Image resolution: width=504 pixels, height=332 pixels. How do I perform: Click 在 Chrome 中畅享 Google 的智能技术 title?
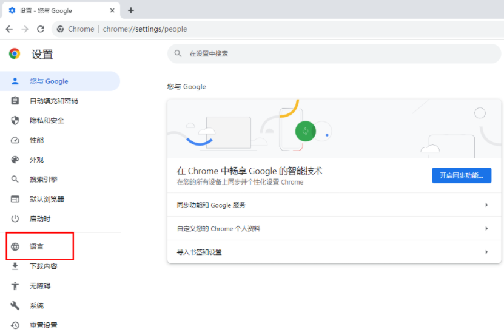[249, 171]
